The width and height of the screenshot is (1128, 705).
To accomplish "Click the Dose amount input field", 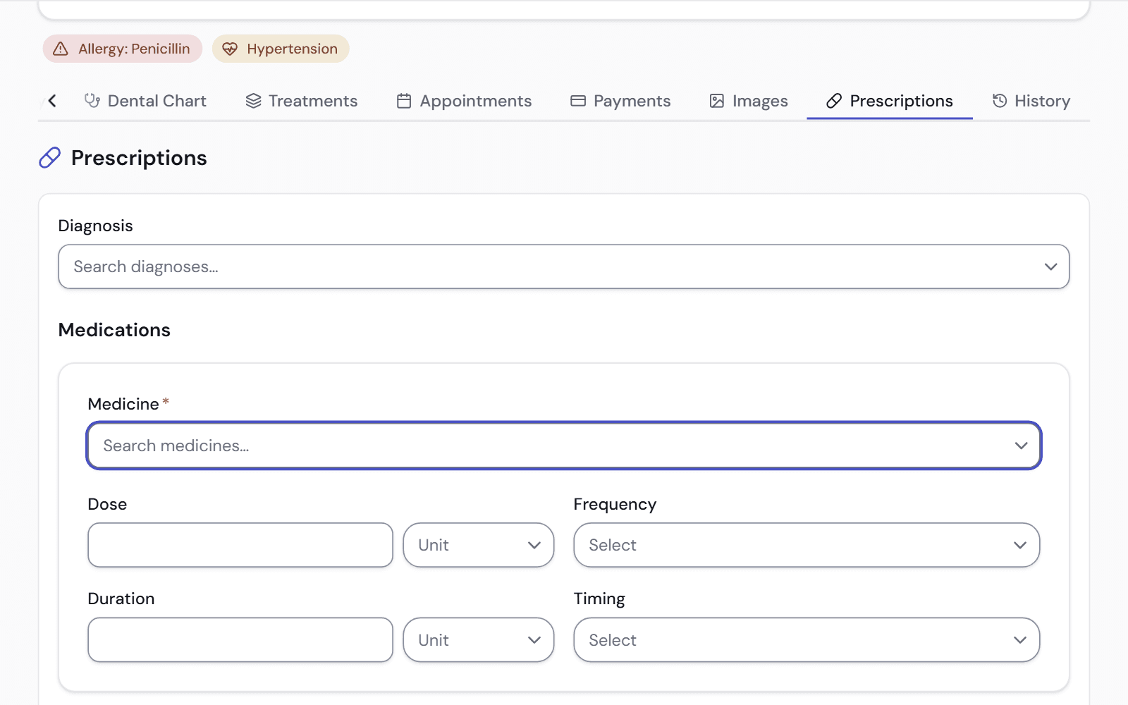I will 240,545.
